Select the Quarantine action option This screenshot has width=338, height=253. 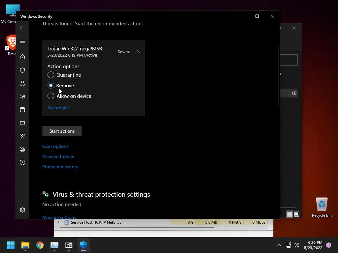click(x=64, y=75)
